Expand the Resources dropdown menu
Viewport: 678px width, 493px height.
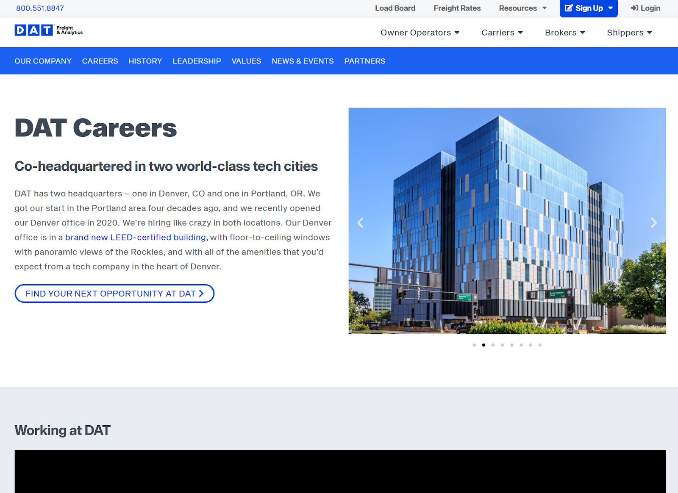point(523,8)
